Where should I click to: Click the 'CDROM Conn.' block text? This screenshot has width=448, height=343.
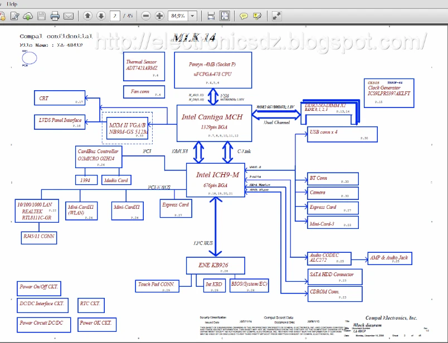324,292
